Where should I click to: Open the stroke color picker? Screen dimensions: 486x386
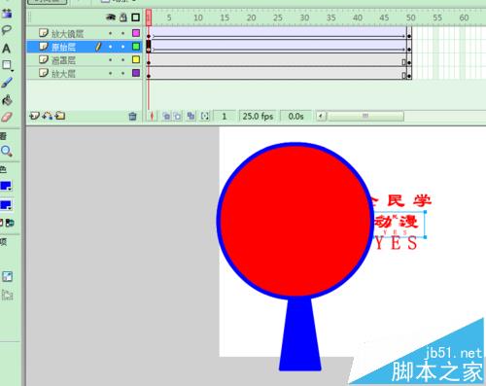tap(6, 186)
